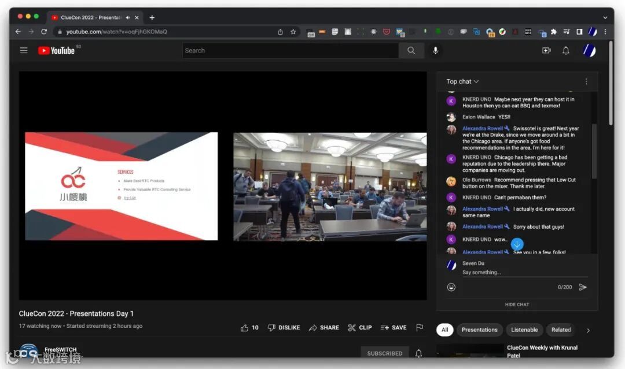
Task: Select the Related filter chip
Action: (561, 330)
